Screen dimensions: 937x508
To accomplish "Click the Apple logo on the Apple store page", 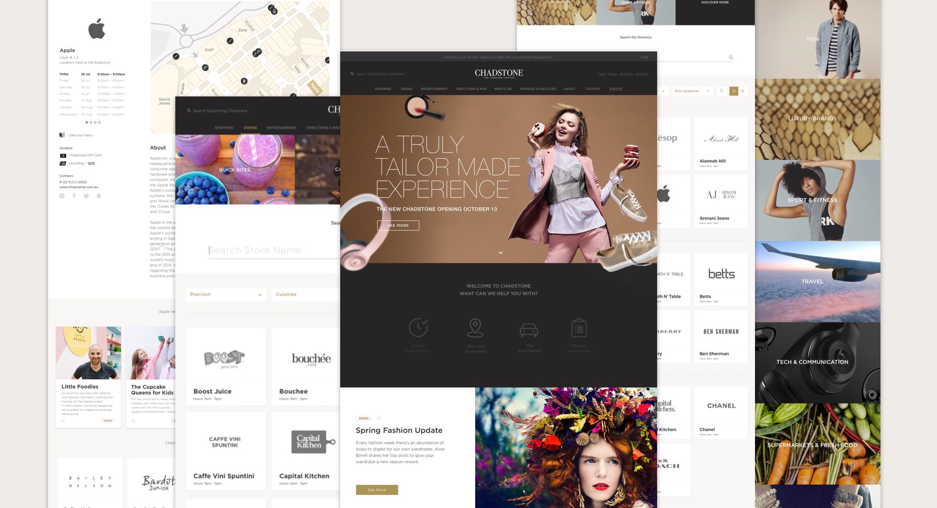I will click(x=97, y=29).
